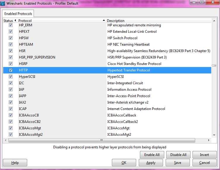This screenshot has height=170, width=220.
Task: Select the HTTP protocol row
Action: [107, 70]
